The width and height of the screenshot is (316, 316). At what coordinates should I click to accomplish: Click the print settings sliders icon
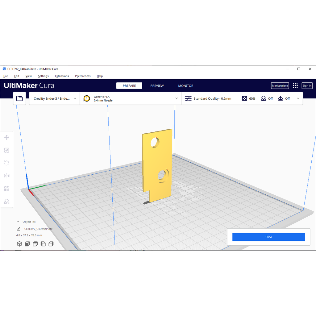pos(188,98)
